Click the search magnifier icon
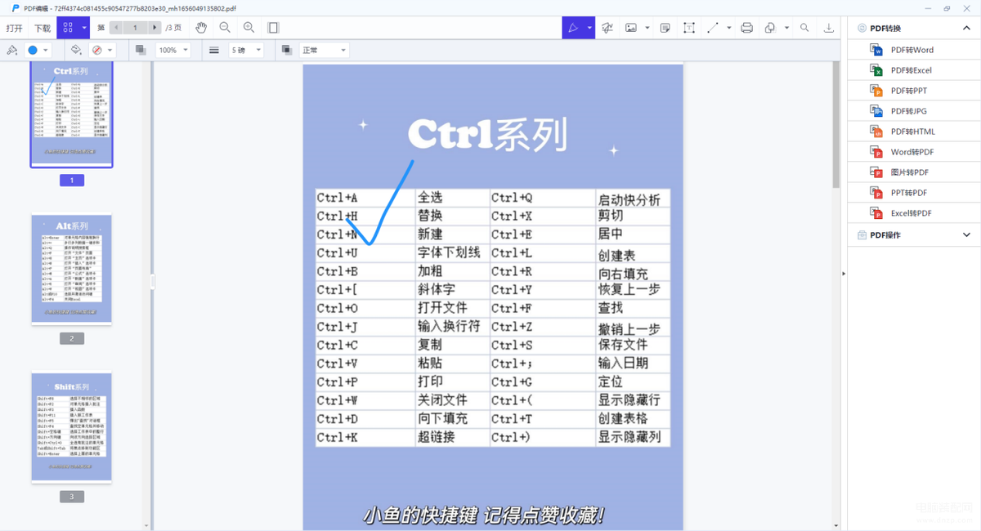Screen dimensions: 981x531 click(x=804, y=28)
